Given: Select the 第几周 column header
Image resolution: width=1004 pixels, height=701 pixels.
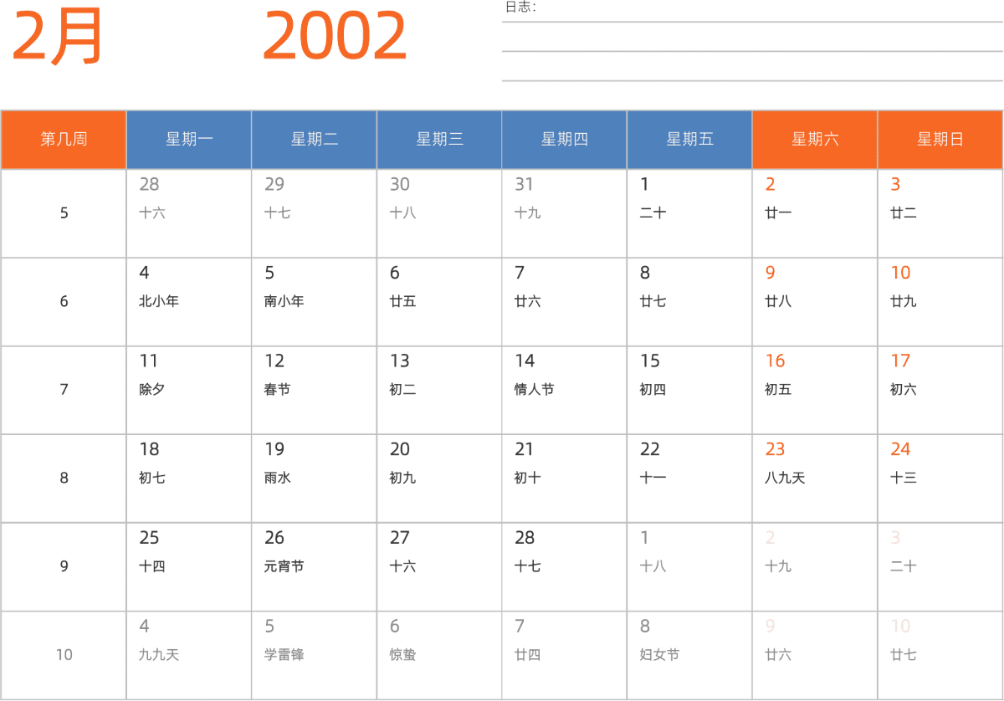Looking at the screenshot, I should (64, 140).
